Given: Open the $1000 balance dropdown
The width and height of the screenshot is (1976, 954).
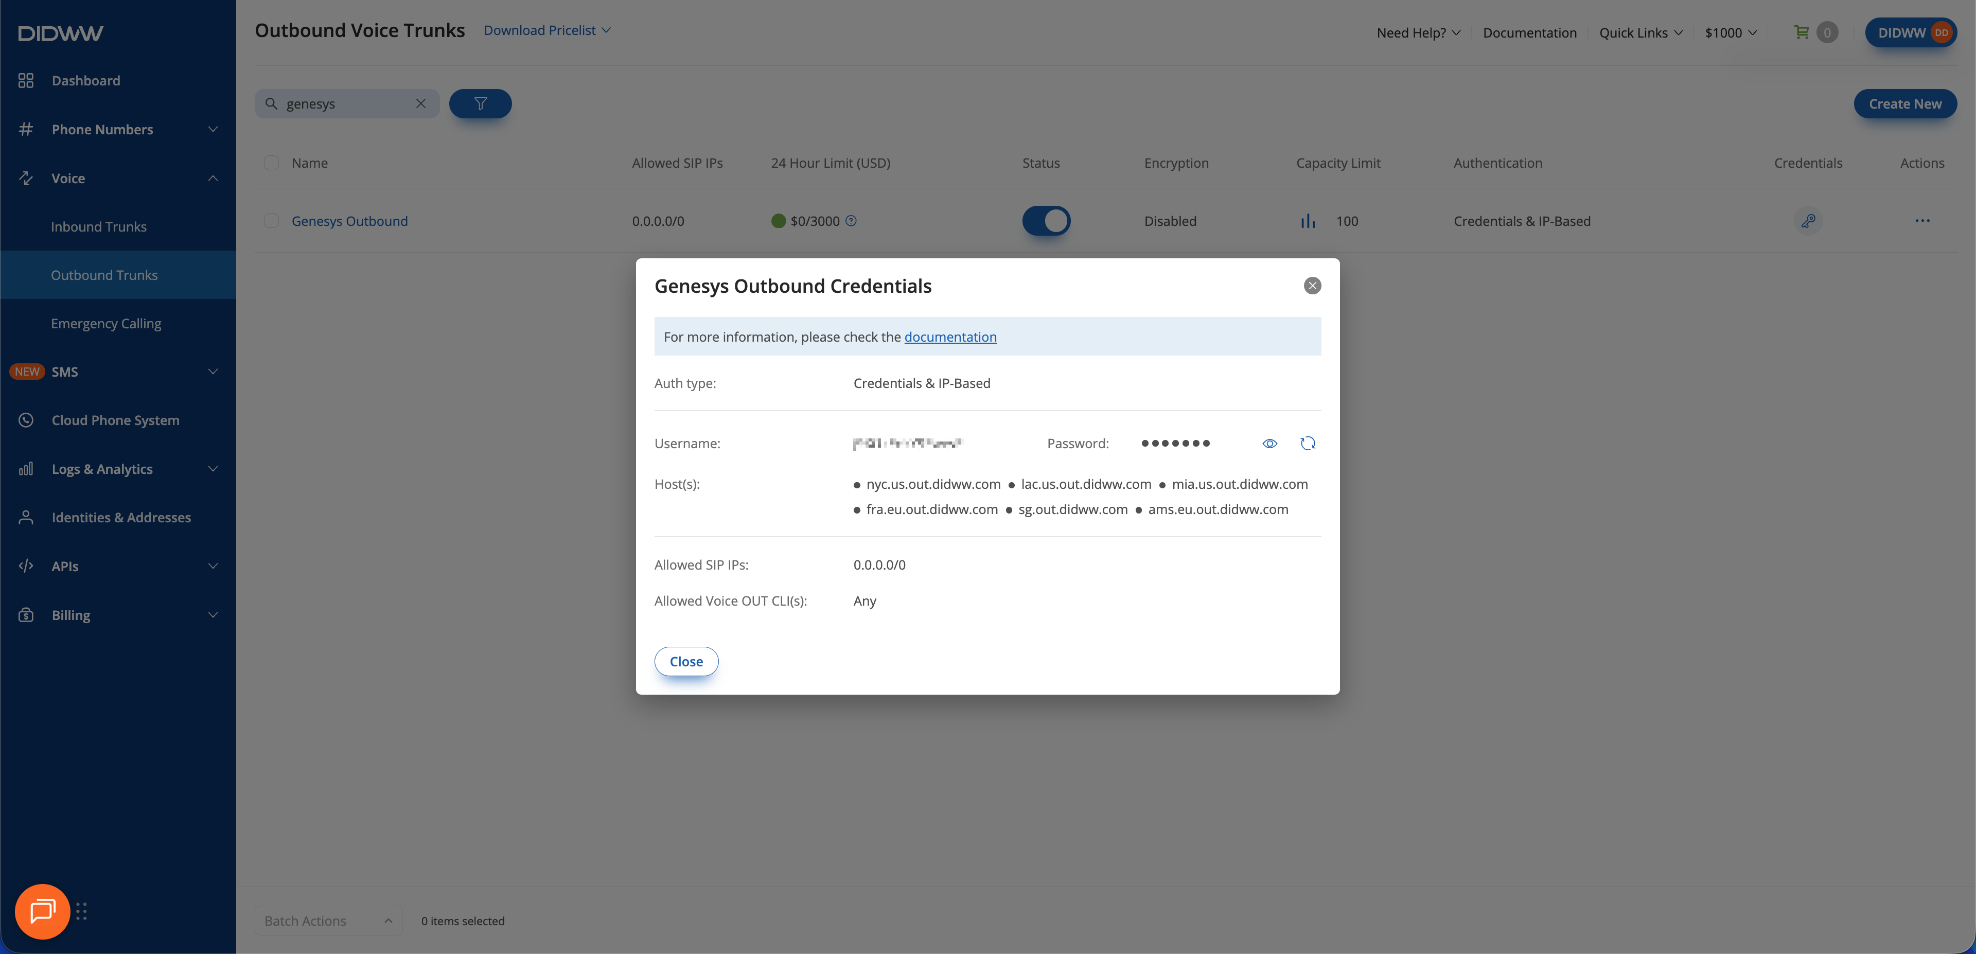Looking at the screenshot, I should [1730, 32].
